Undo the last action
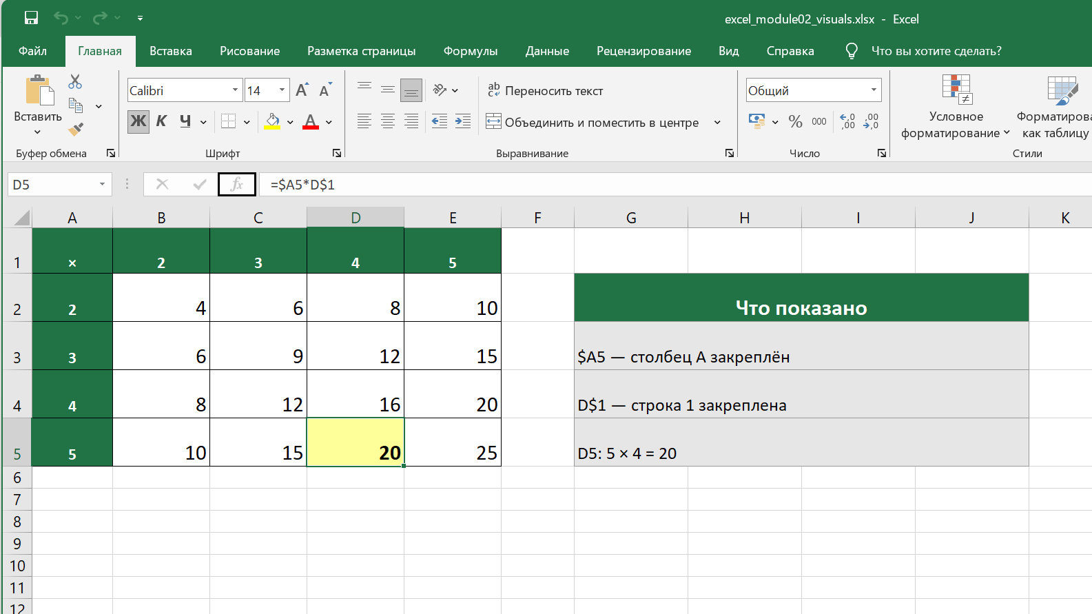The width and height of the screenshot is (1092, 614). coord(61,19)
